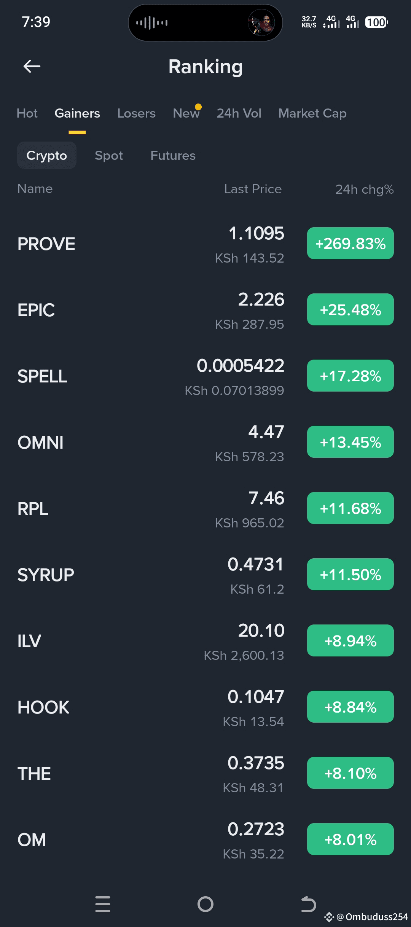Screen dimensions: 411x927
Task: Sort by the 24h chg% column header
Action: point(365,189)
